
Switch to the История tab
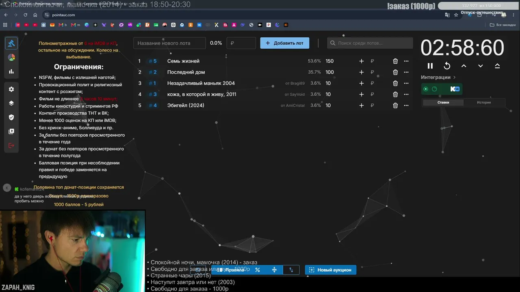tap(484, 103)
